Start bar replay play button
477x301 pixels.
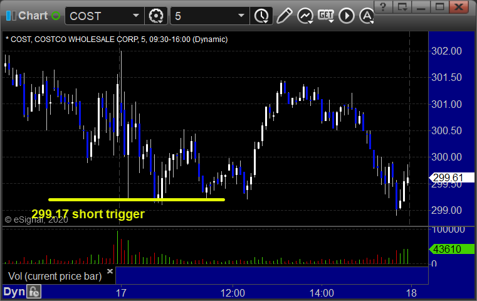pos(347,16)
